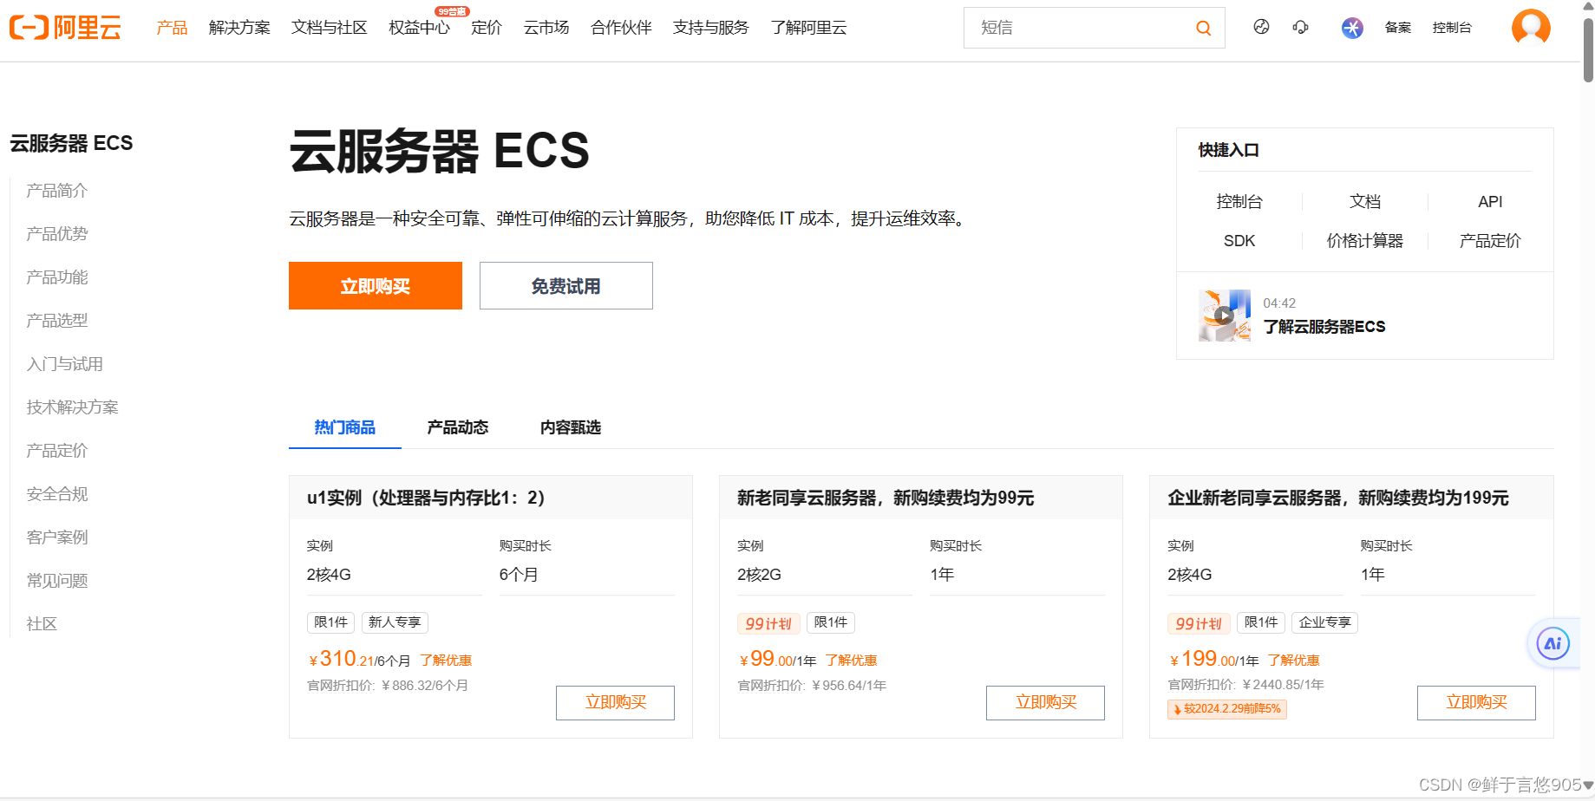Open the dashboard gauge icon in the header
Screen dimensions: 1595x801
(1261, 27)
